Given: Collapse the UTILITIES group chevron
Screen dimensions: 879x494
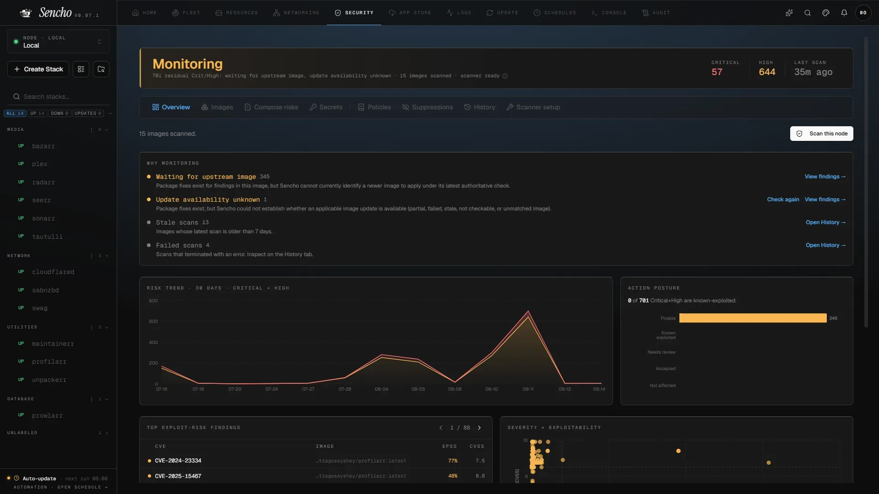Looking at the screenshot, I should point(107,328).
